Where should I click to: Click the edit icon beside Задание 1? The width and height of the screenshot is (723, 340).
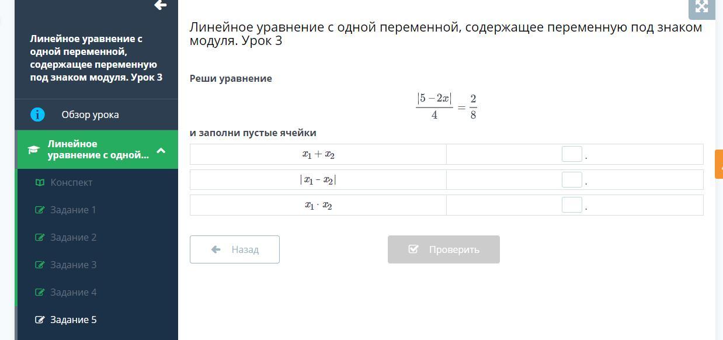[x=40, y=210]
